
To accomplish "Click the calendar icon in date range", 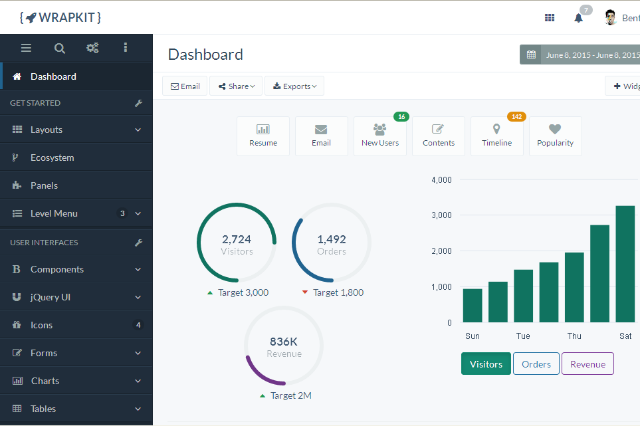I will click(x=531, y=54).
